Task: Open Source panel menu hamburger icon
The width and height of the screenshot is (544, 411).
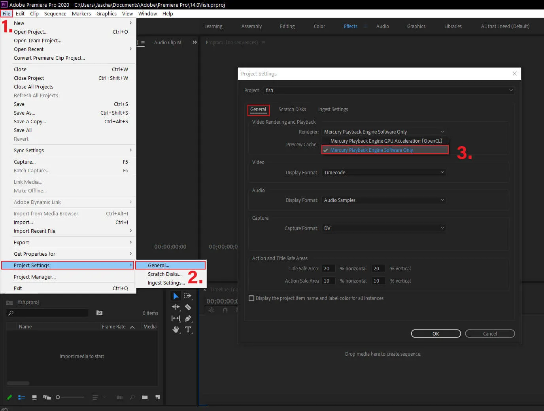Action: pos(143,43)
